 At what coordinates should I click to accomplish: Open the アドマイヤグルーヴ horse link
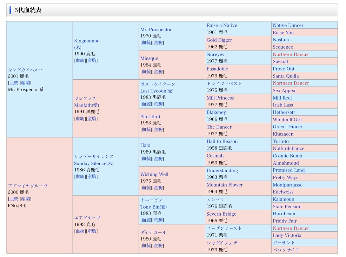point(27,185)
